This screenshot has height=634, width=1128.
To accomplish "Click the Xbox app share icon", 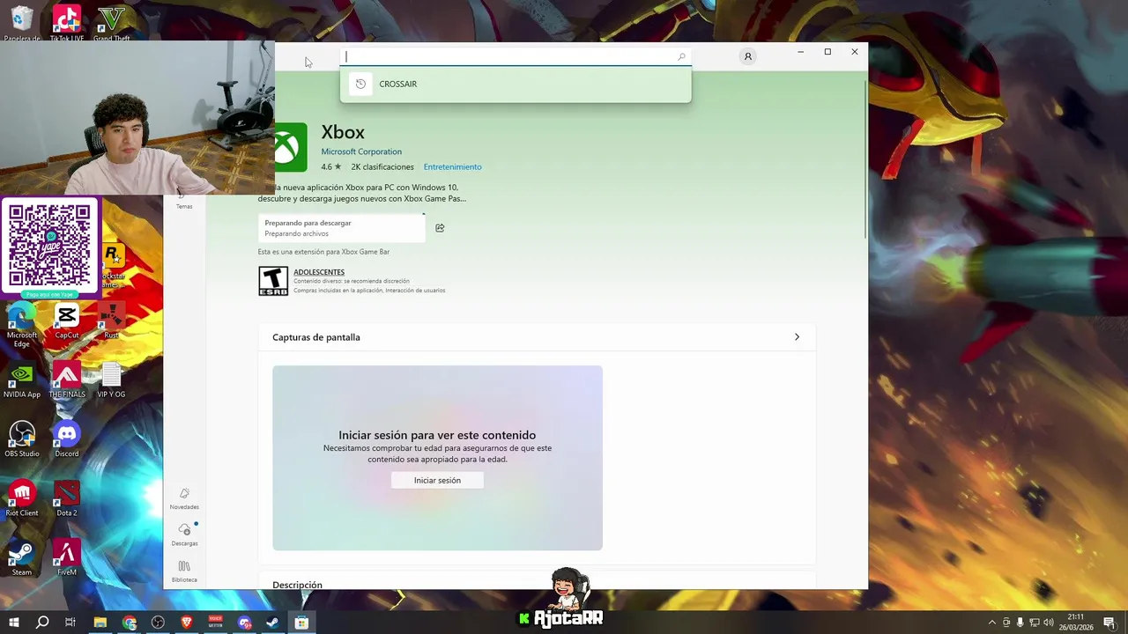I will tap(440, 228).
